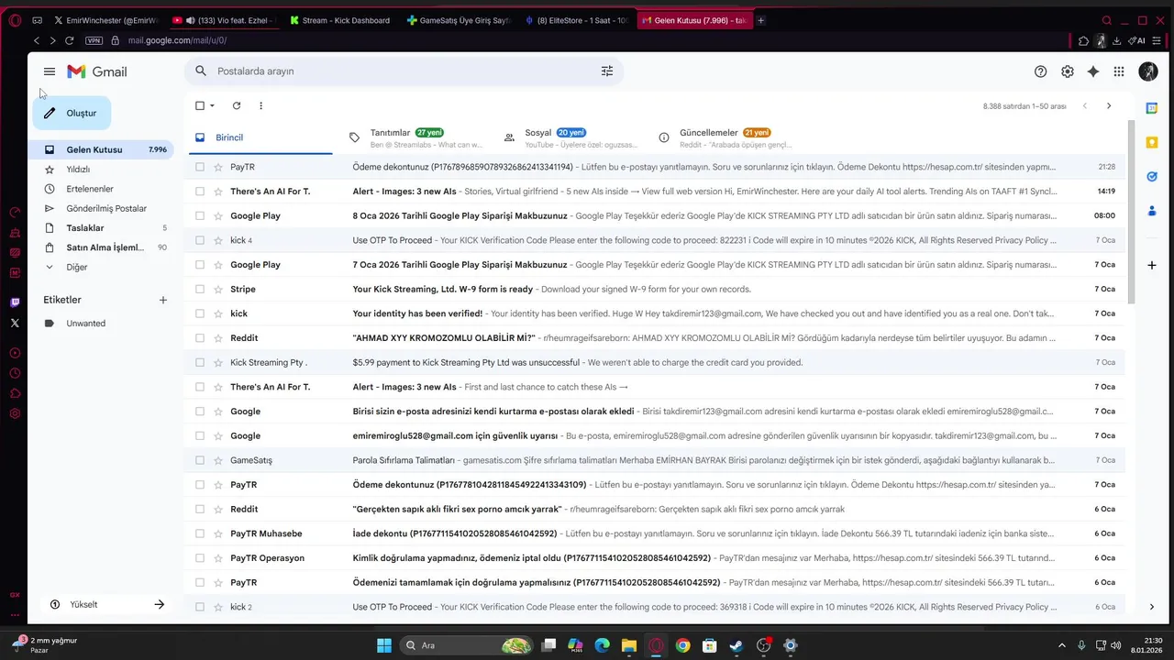Open Google Keep in side panel
The height and width of the screenshot is (660, 1174).
coord(1152,142)
